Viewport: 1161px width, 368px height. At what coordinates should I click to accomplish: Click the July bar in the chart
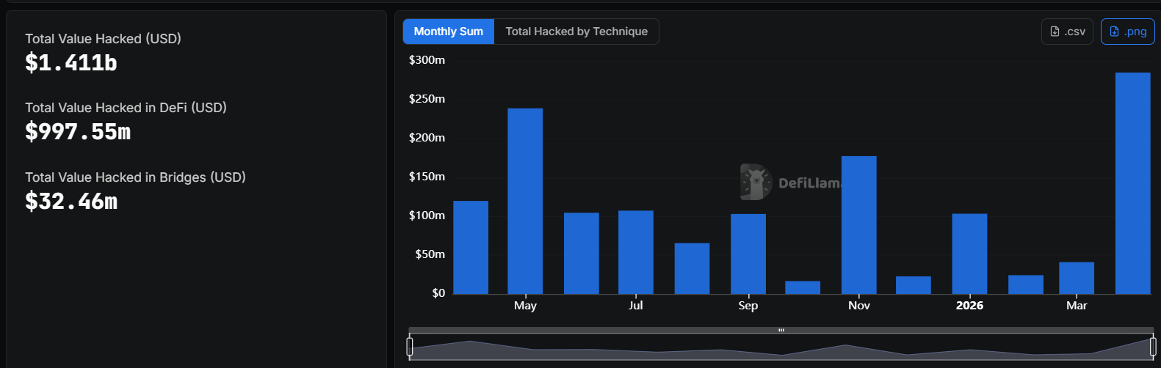click(x=635, y=252)
